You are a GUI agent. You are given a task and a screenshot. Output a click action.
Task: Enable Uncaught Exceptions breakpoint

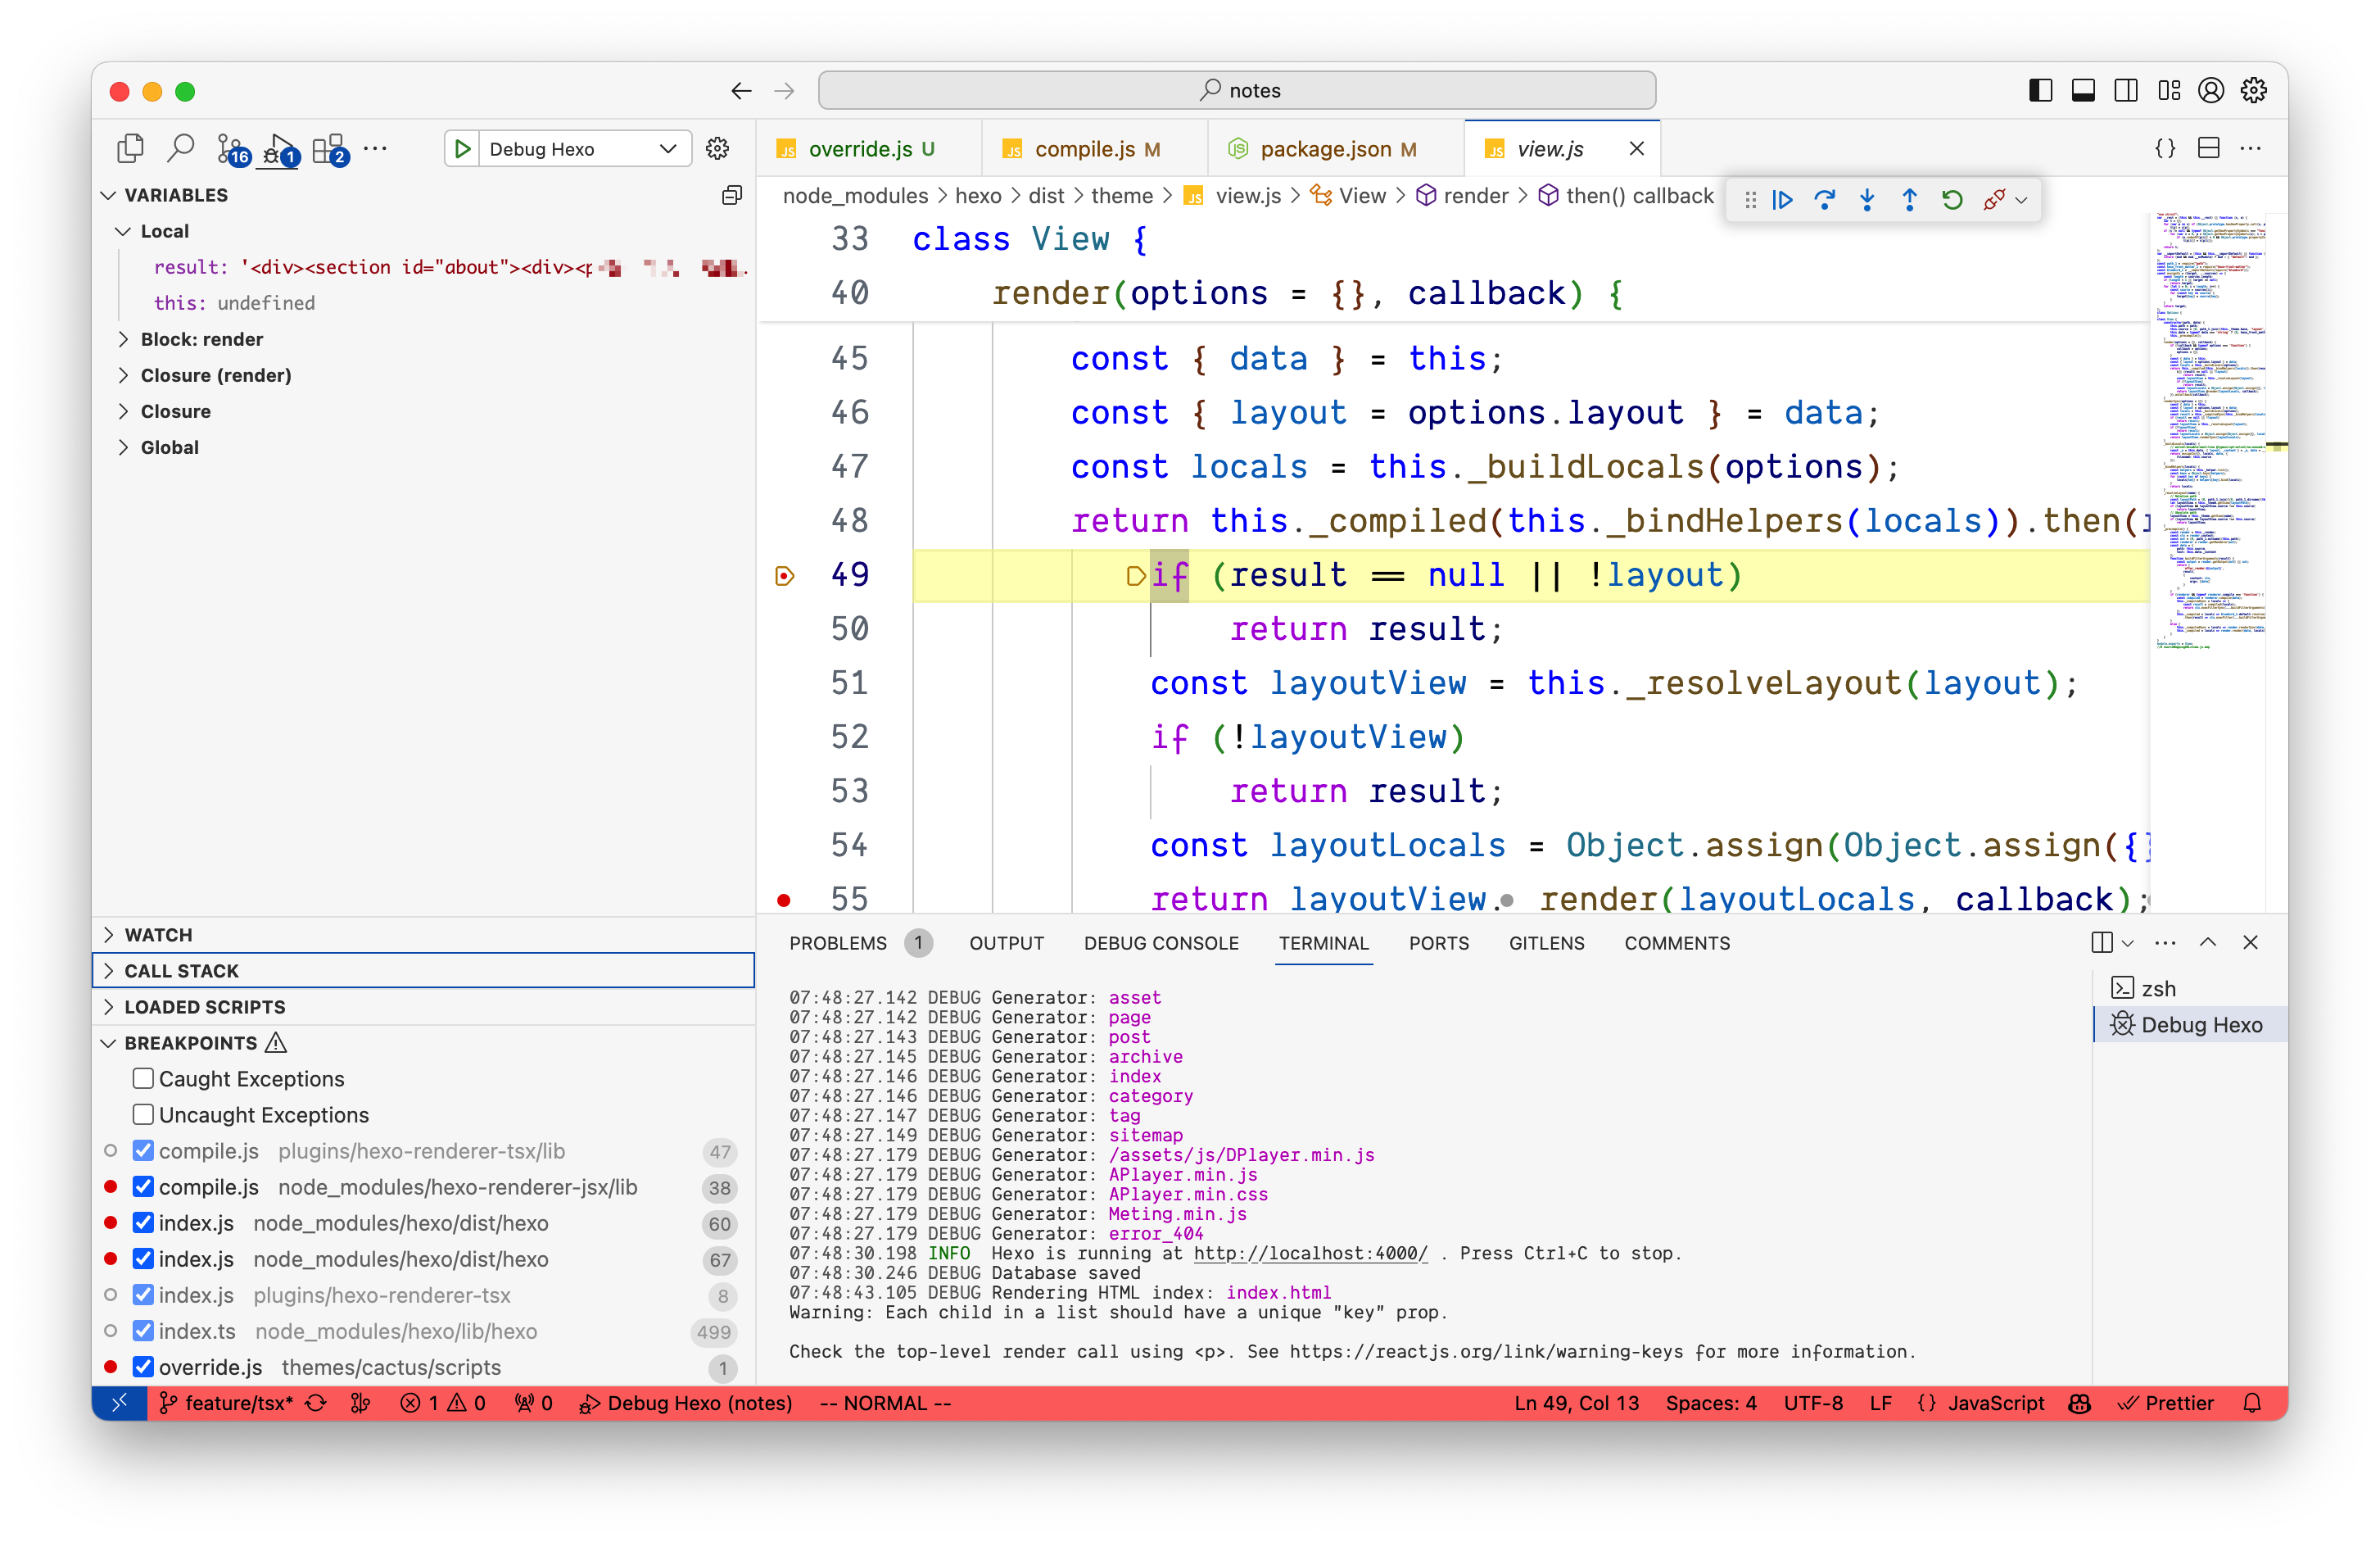click(x=143, y=1113)
